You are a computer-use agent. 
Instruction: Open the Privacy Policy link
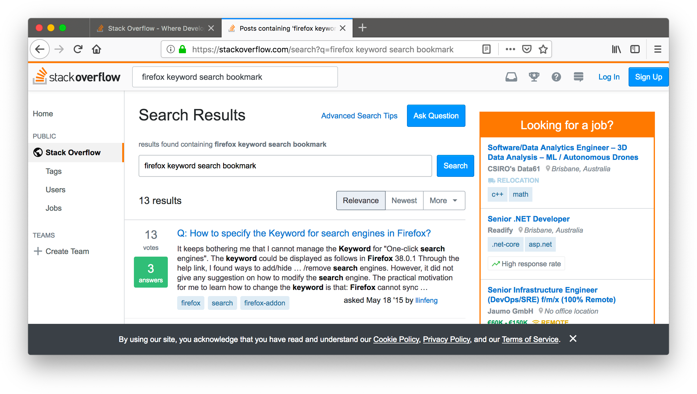[446, 339]
